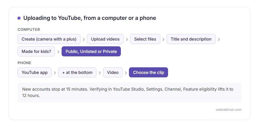The image size is (259, 126).
Task: Select the Public, Unlisted or Private chip
Action: pyautogui.click(x=91, y=51)
